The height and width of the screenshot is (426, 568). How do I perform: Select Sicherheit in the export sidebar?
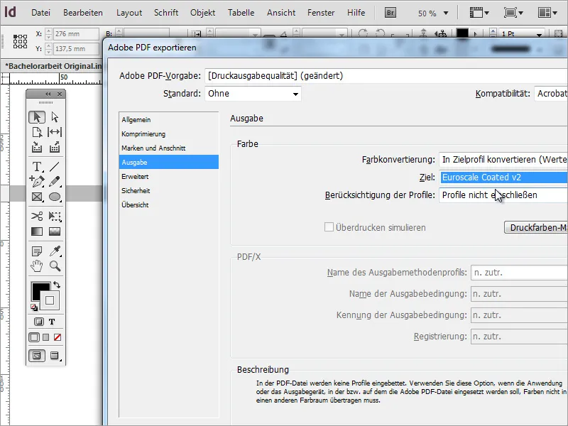pyautogui.click(x=169, y=191)
